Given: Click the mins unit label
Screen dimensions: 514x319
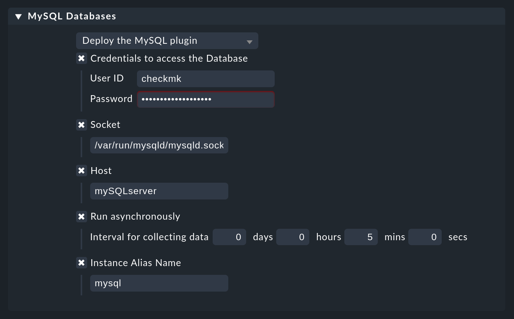Looking at the screenshot, I should (x=395, y=237).
